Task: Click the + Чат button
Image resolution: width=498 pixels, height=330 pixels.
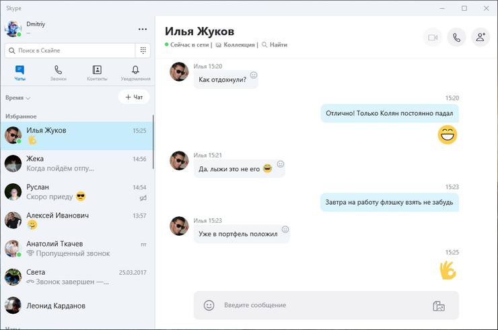Action: point(134,97)
